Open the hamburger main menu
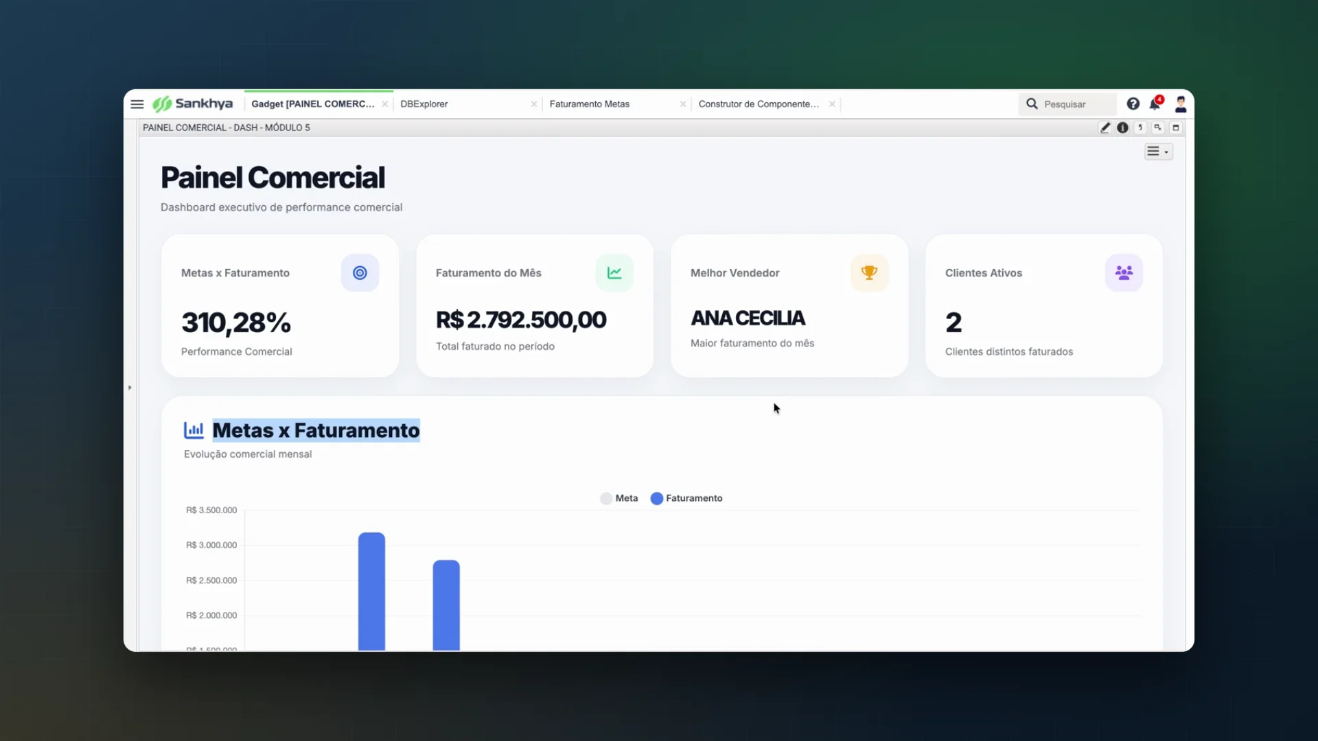Viewport: 1318px width, 741px height. [x=137, y=104]
